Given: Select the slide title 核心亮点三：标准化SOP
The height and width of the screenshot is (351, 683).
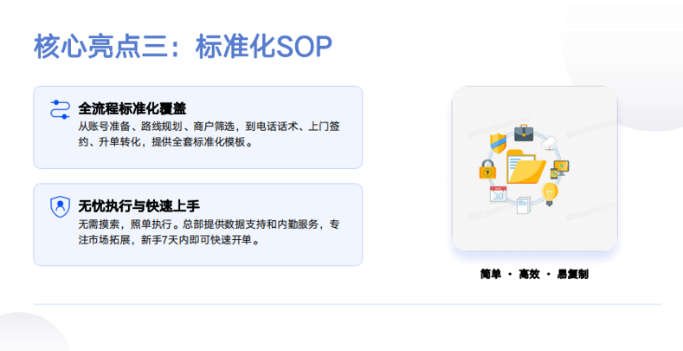Looking at the screenshot, I should click(x=183, y=47).
